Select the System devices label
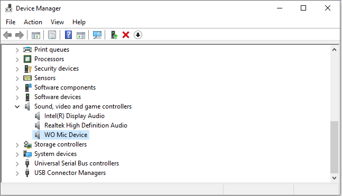 pyautogui.click(x=56, y=154)
